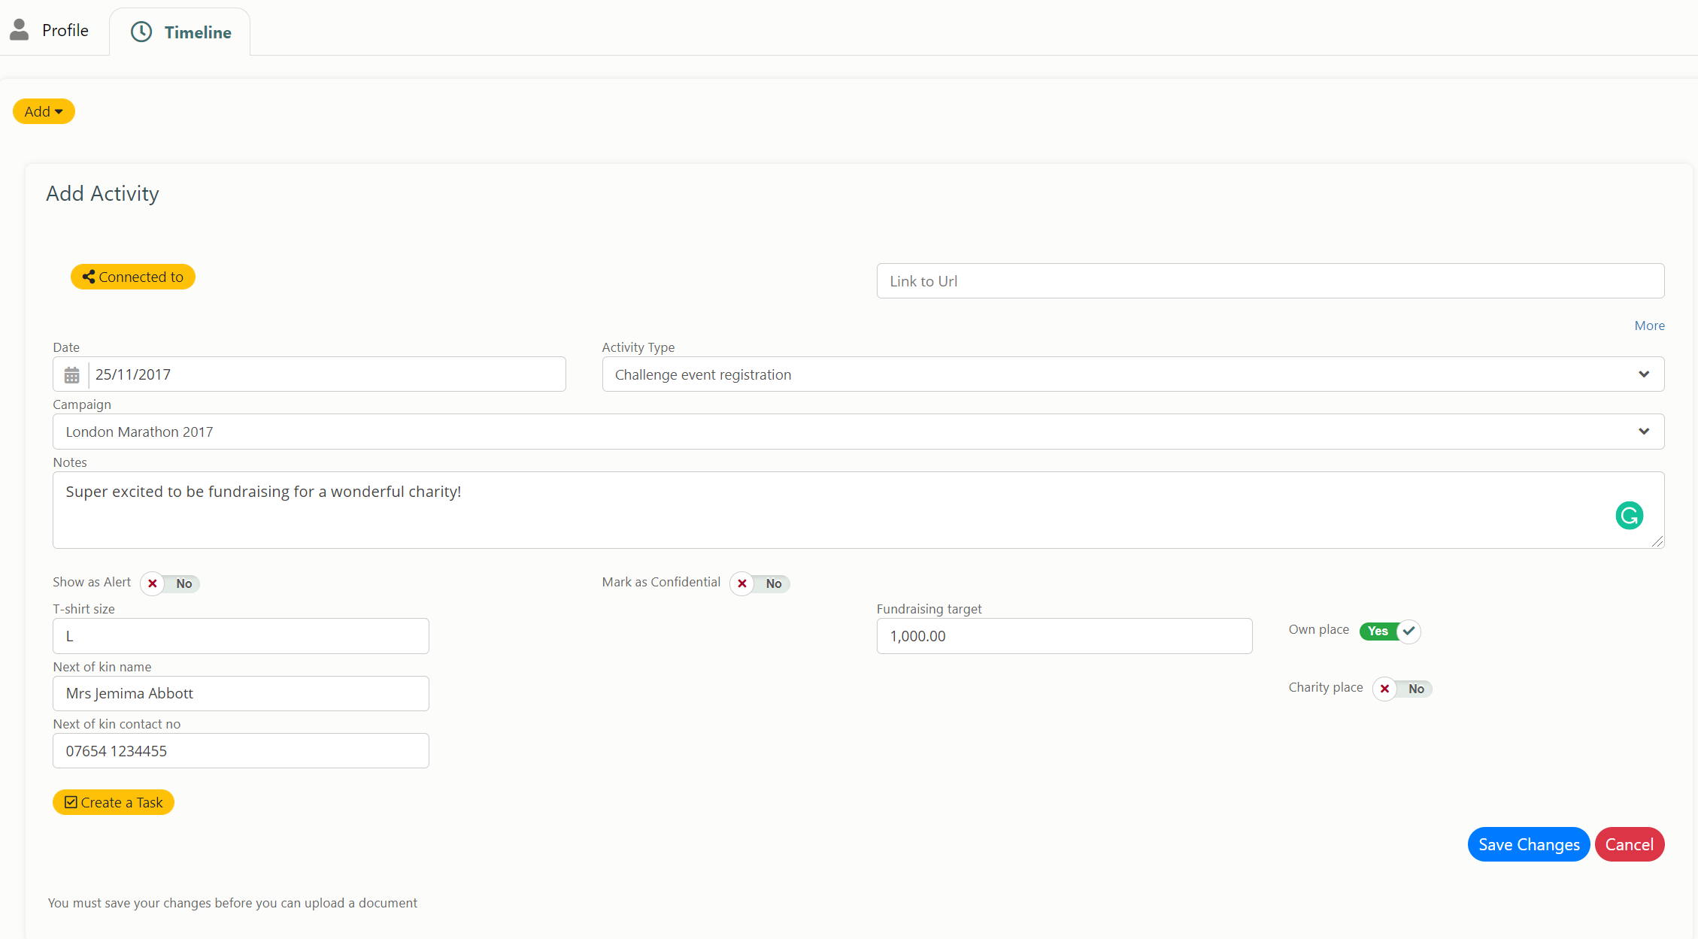
Task: Click Save Changes button
Action: point(1529,844)
